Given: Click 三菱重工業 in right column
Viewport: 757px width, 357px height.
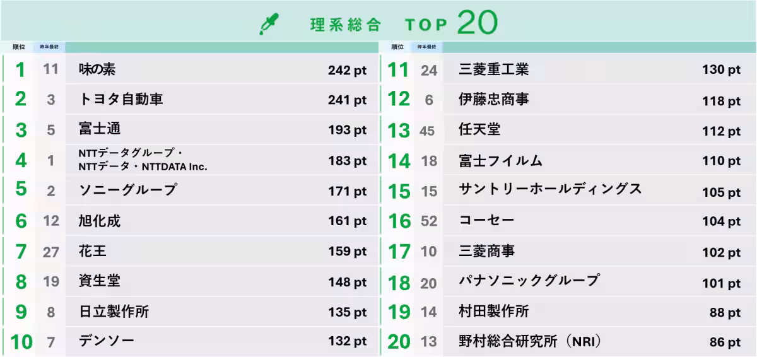Looking at the screenshot, I should coord(495,69).
